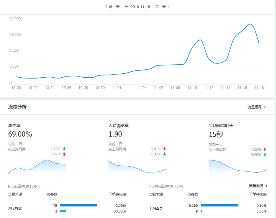Screen dimensions: 276x218
Task: Open the 流量概况 overview link
Action: 256,107
